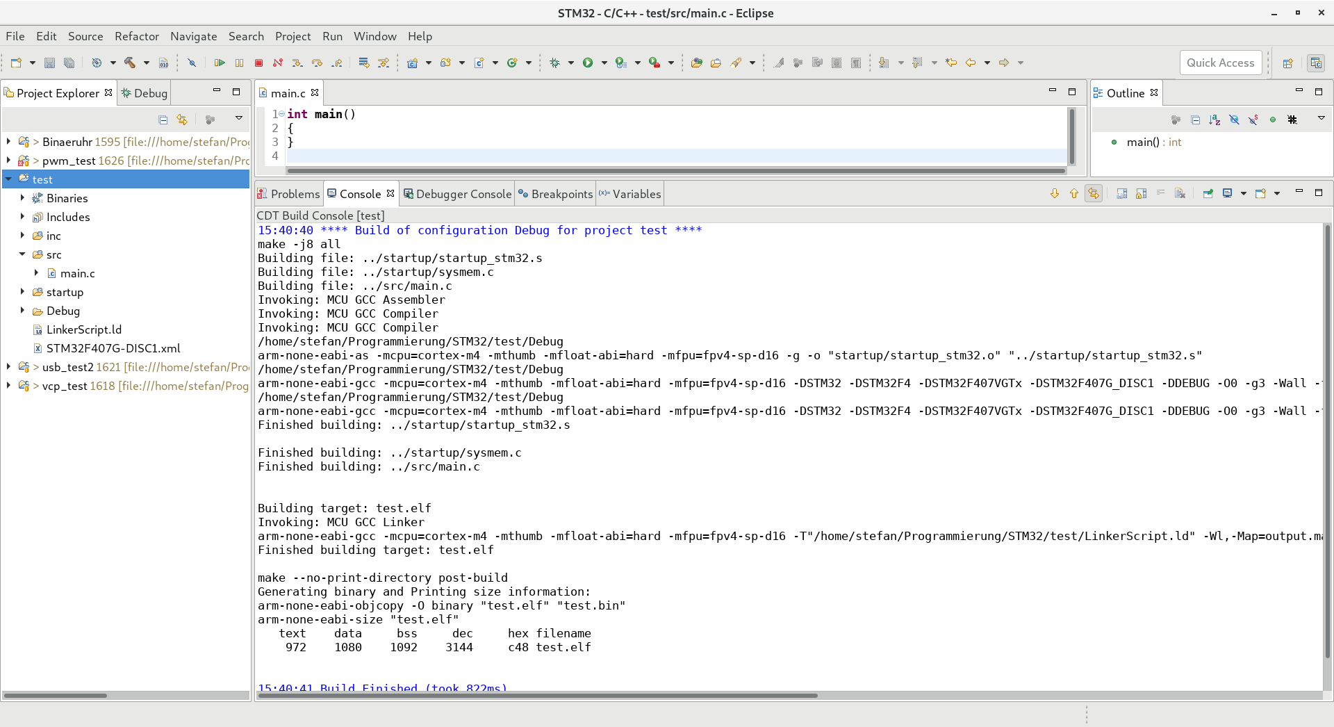The image size is (1334, 727).
Task: Click Show previous error up-arrow in console
Action: (x=1074, y=193)
